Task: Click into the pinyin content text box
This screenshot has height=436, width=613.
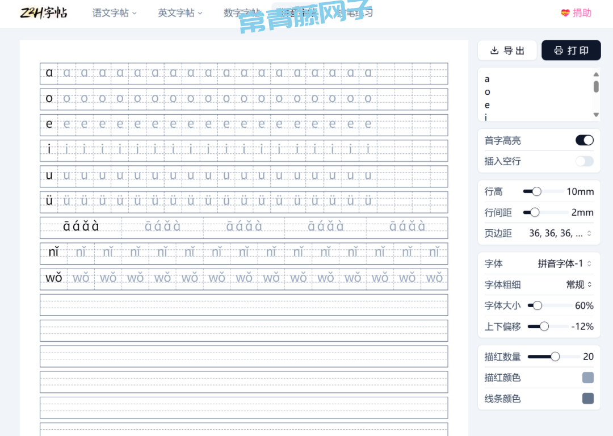Action: point(534,97)
